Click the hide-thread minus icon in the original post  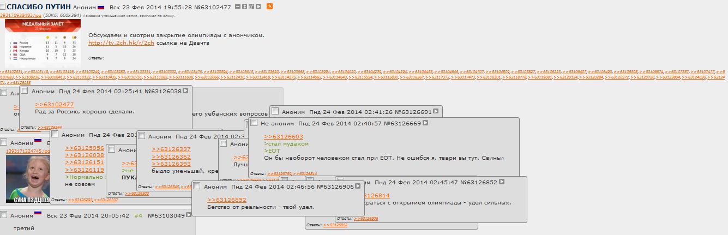click(x=238, y=7)
